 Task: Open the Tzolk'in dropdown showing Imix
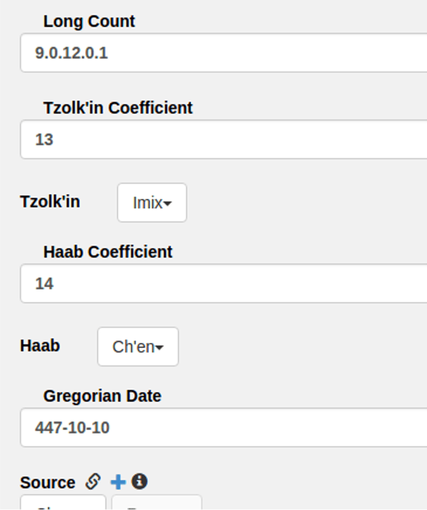click(152, 203)
